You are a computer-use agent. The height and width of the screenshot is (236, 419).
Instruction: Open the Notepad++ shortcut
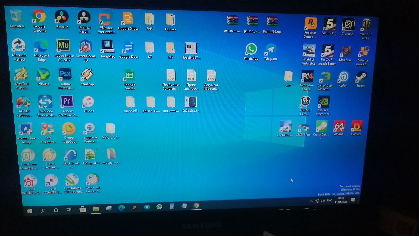click(x=91, y=157)
